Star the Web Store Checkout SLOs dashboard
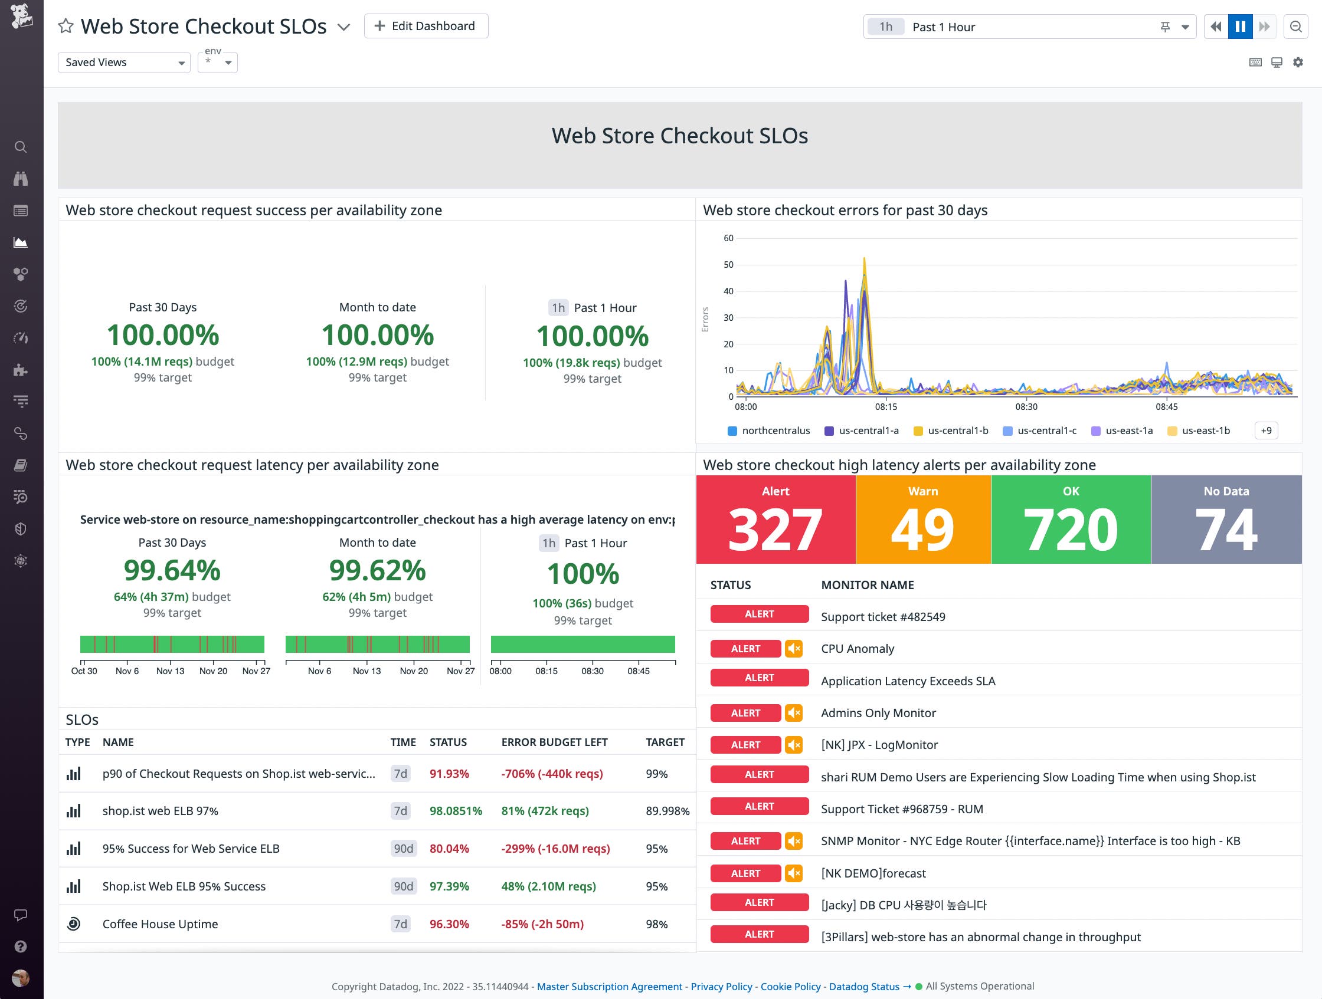 [66, 27]
